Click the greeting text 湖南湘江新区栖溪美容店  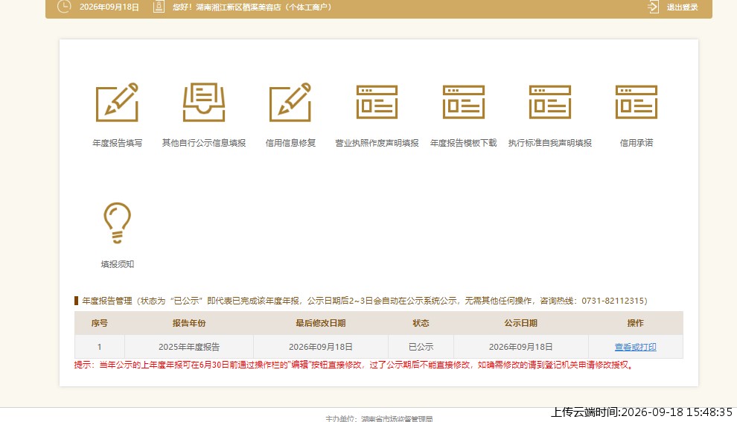click(238, 7)
